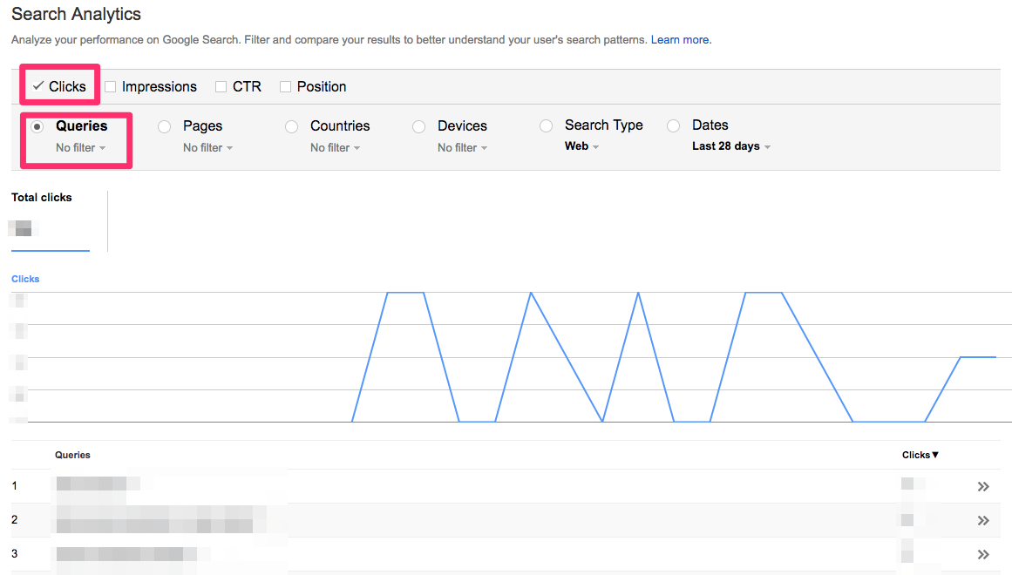Image resolution: width=1012 pixels, height=575 pixels.
Task: Choose the Devices radio button
Action: pyautogui.click(x=418, y=126)
